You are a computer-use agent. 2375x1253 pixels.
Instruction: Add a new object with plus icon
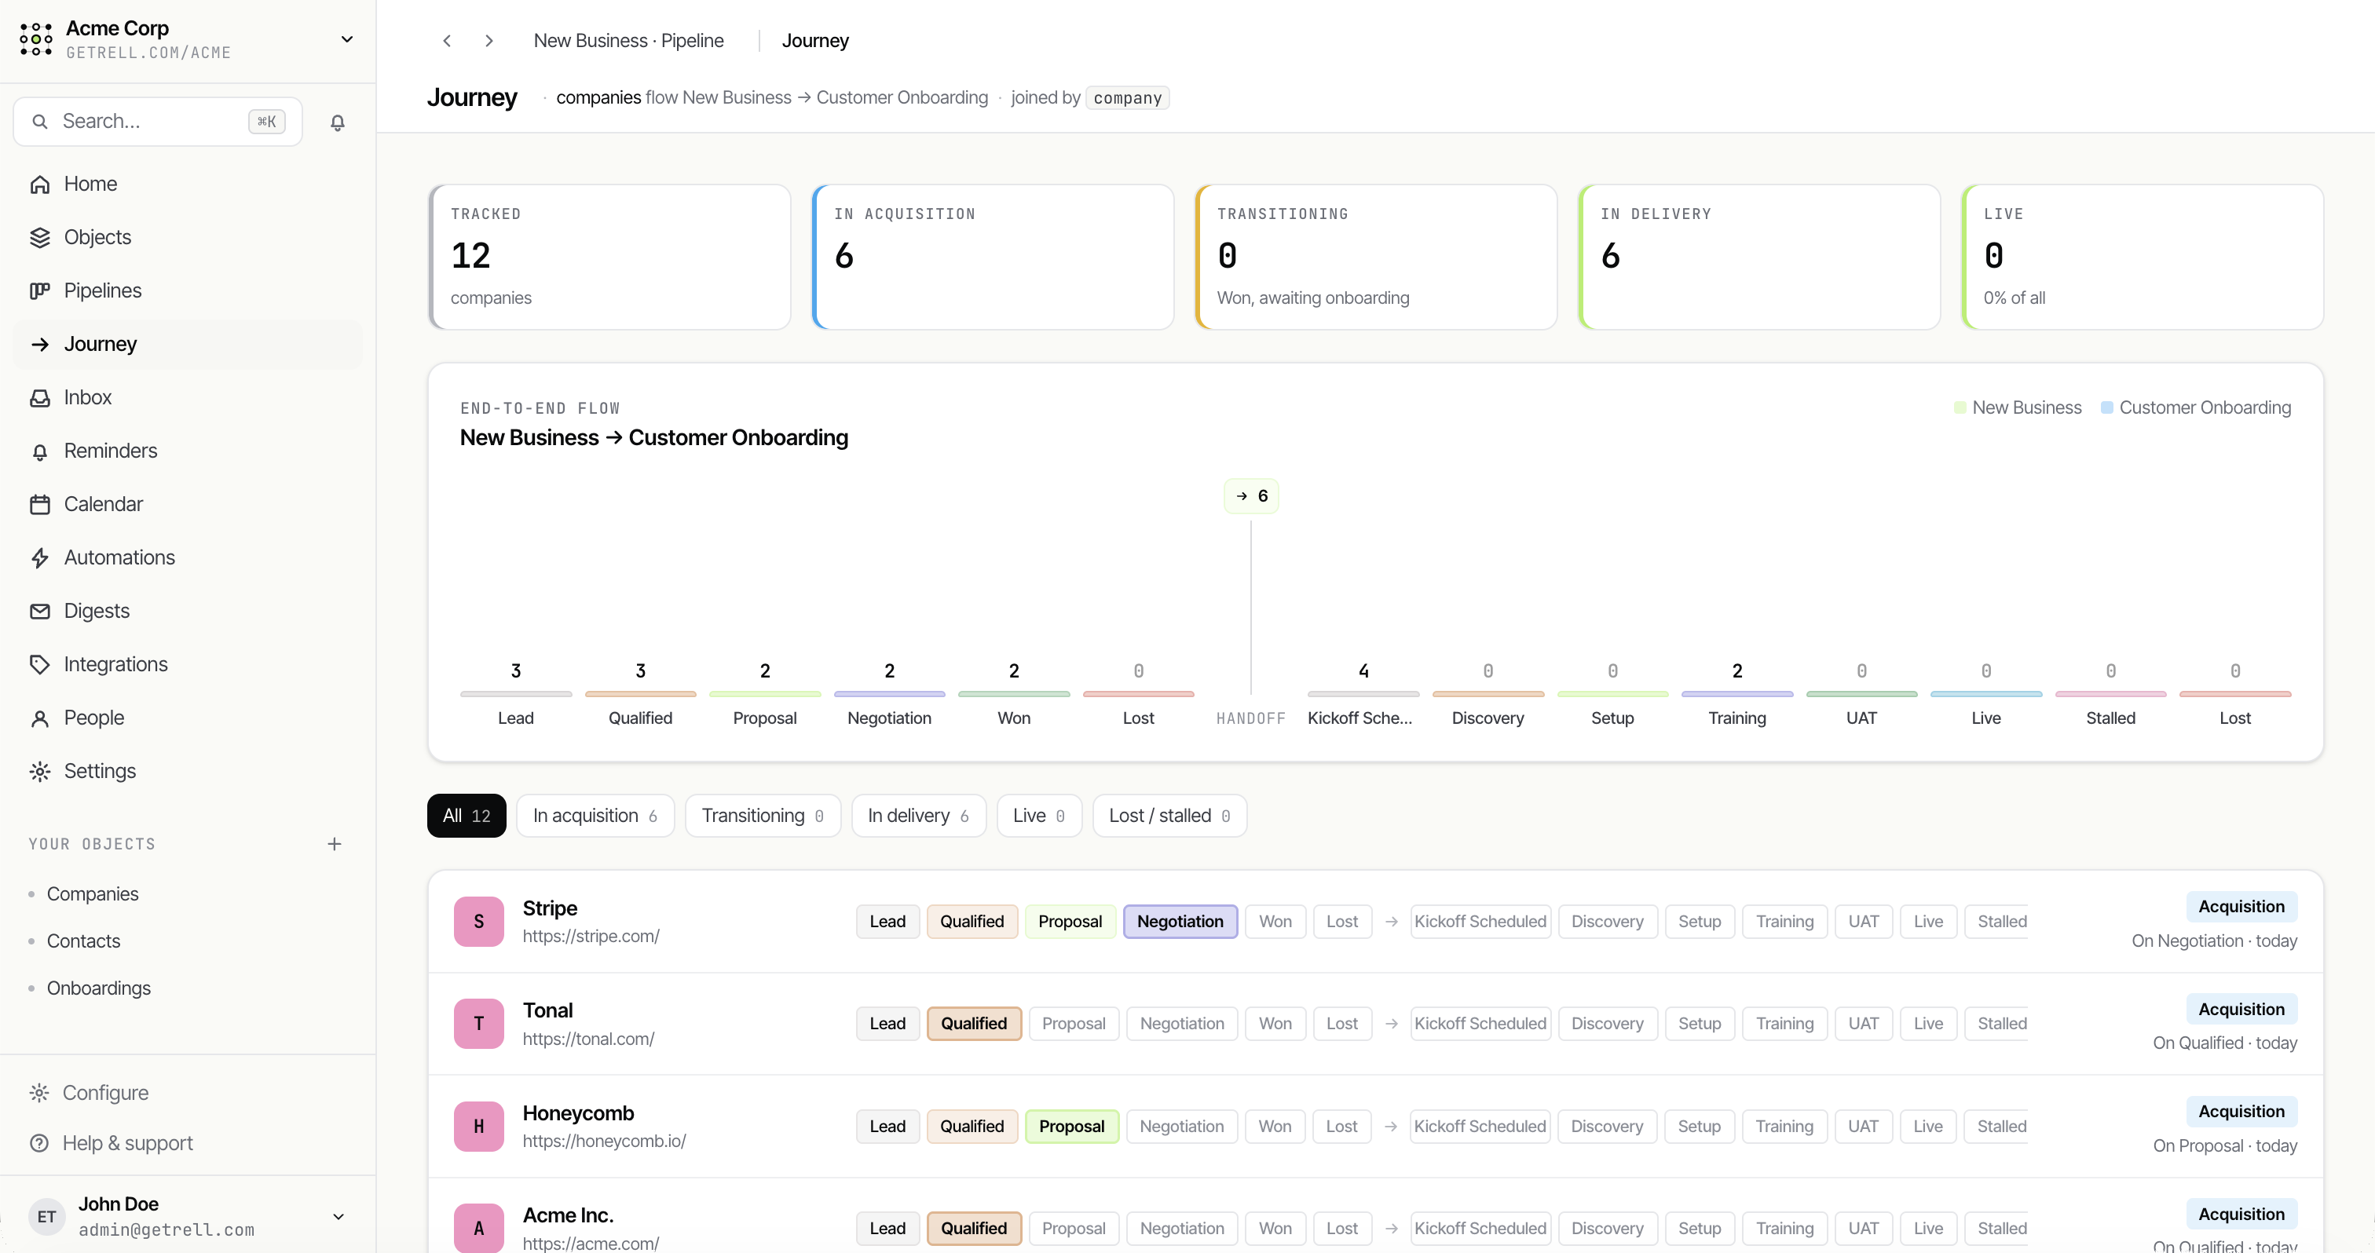(335, 844)
